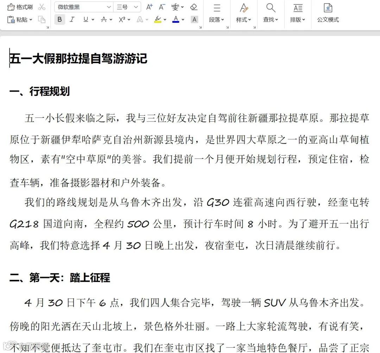Open the styles group dialog launcher
This screenshot has height=353, width=380.
click(254, 27)
